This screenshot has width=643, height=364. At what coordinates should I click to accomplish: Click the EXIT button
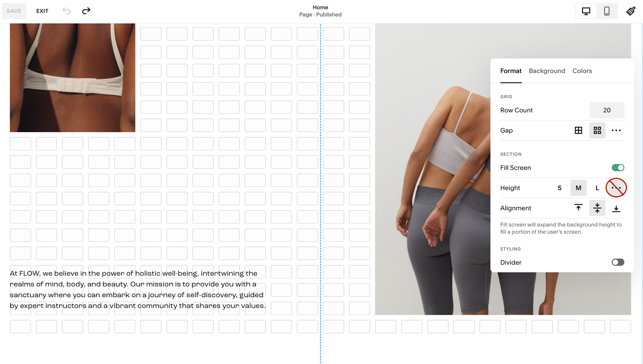coord(42,11)
